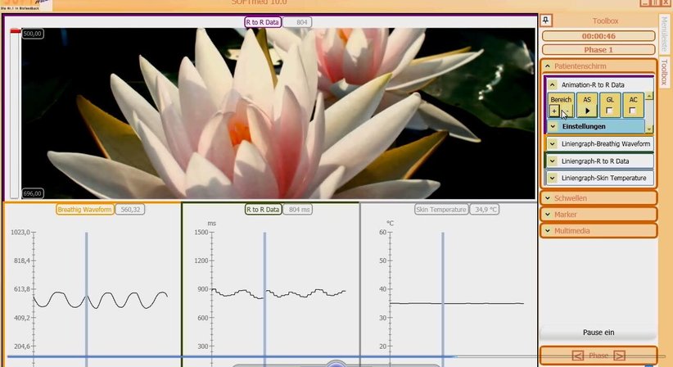Screen dimensions: 673x367
Task: Click the Bereich minus button
Action: [566, 111]
